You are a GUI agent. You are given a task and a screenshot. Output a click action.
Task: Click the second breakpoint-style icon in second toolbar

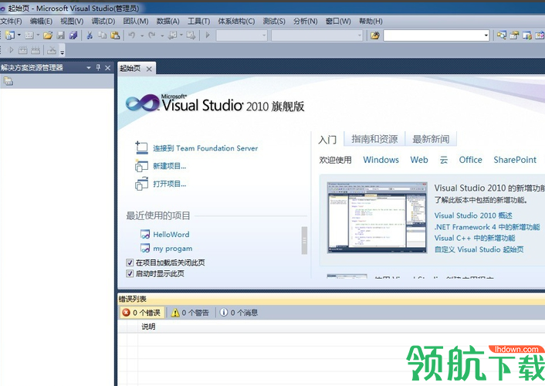[x=36, y=50]
